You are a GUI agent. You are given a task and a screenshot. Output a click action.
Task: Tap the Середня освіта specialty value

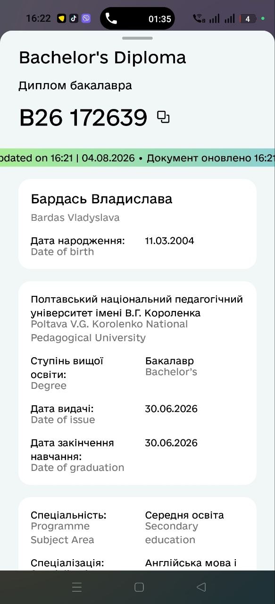click(184, 515)
